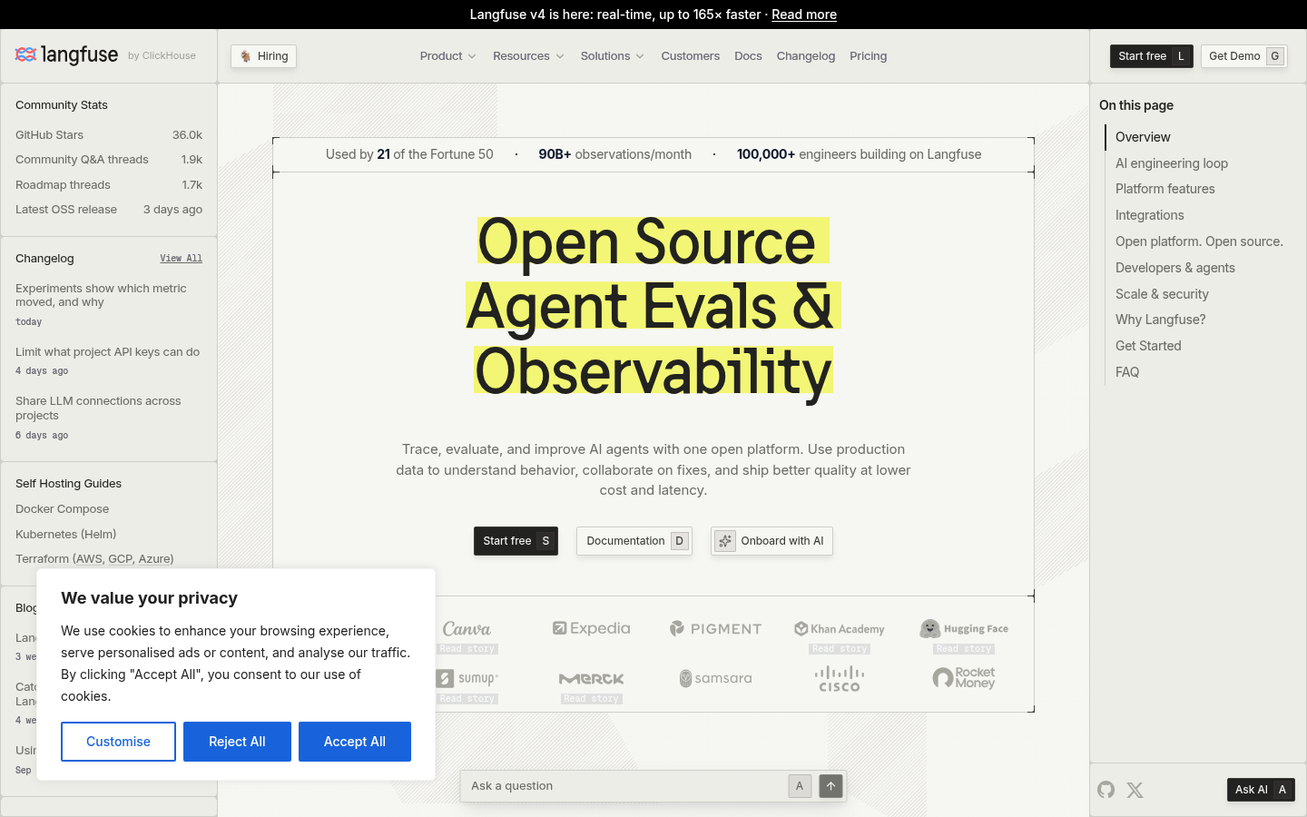Click the Hugging Face logo
Image resolution: width=1307 pixels, height=817 pixels.
[964, 628]
